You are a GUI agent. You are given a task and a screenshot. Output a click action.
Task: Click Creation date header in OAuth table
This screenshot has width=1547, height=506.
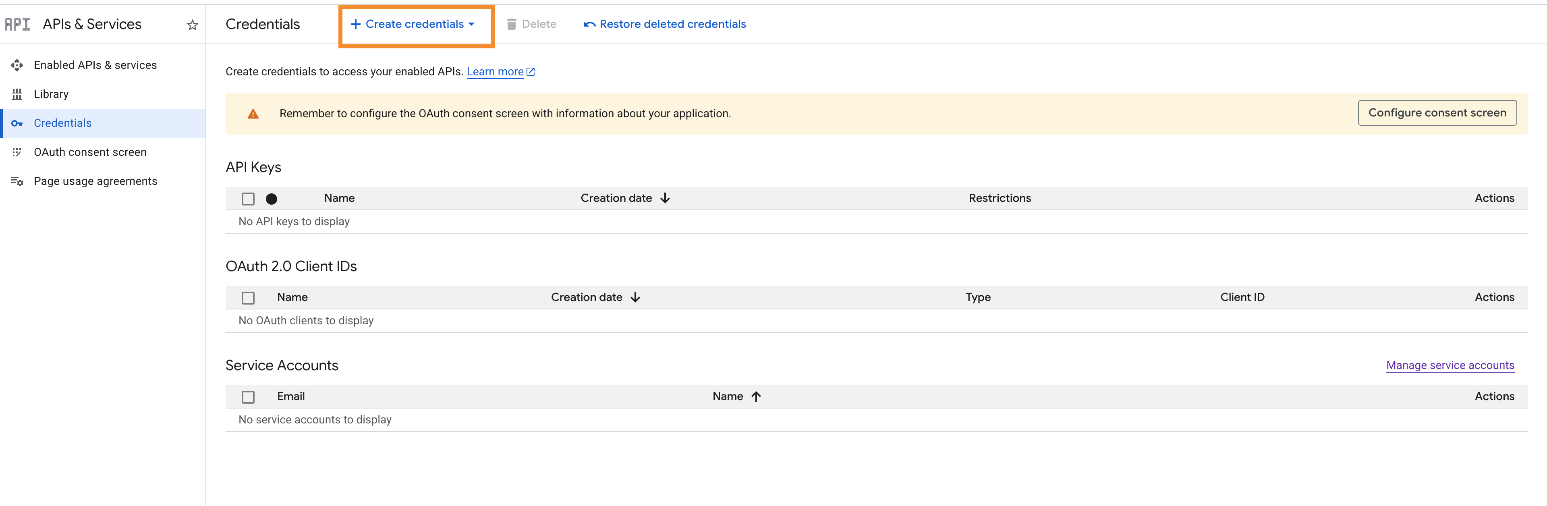pos(587,297)
